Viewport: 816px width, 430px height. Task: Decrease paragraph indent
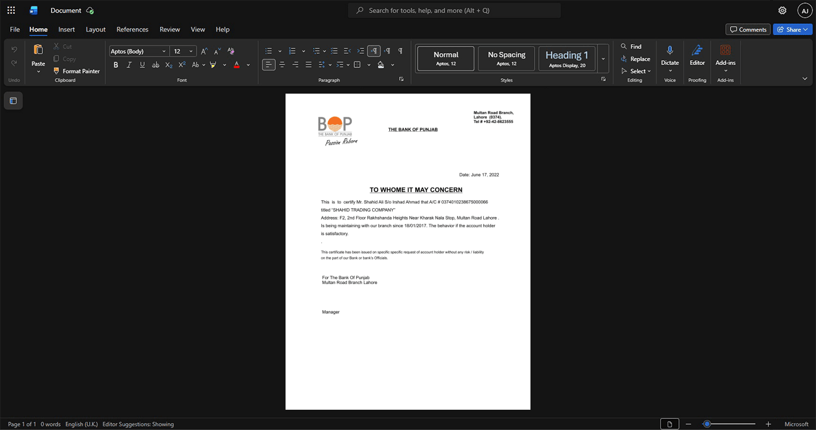[347, 51]
